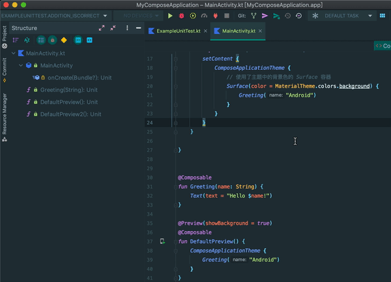
Task: Fold the setContent block at line 17
Action: [x=175, y=59]
